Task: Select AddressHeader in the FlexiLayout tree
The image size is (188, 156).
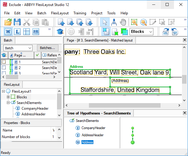Action: tap(33, 114)
